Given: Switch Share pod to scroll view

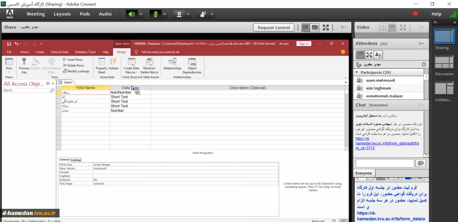Looking at the screenshot, I should coord(315,27).
